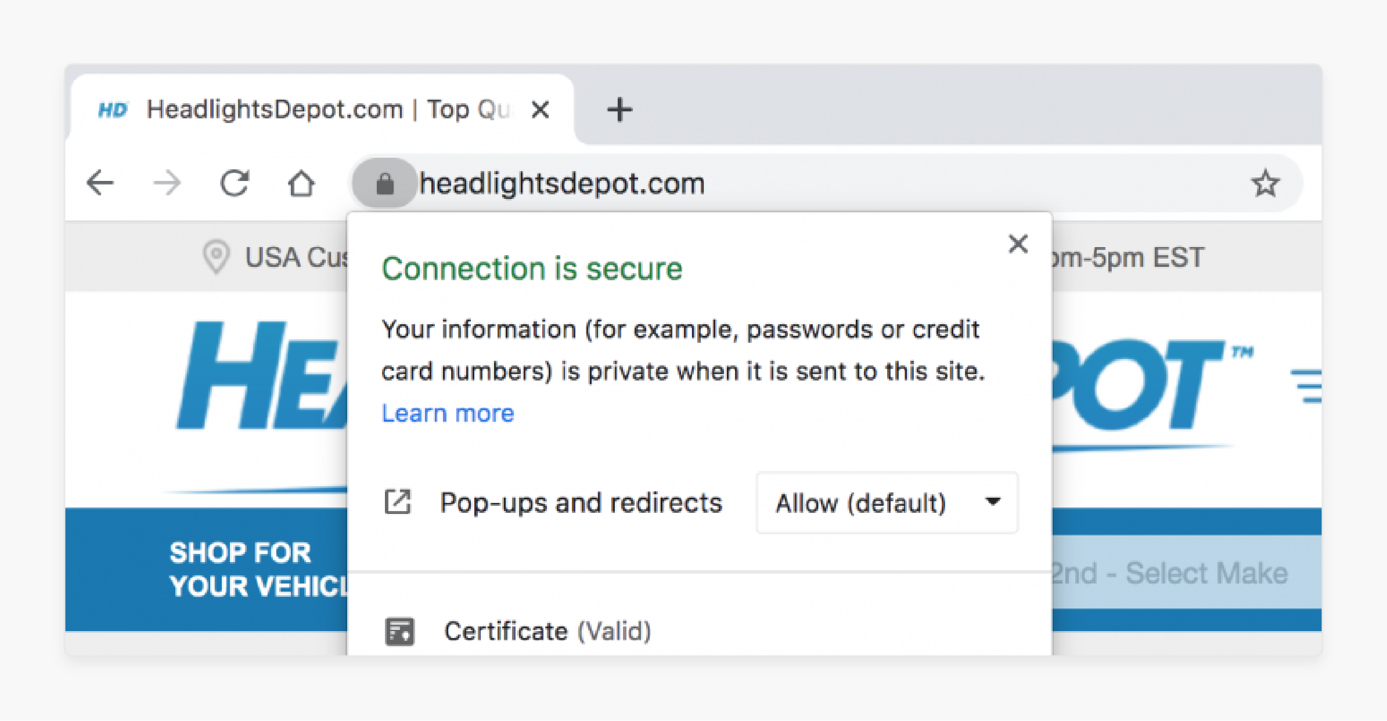Follow the Learn more link
The image size is (1387, 721).
pyautogui.click(x=448, y=414)
